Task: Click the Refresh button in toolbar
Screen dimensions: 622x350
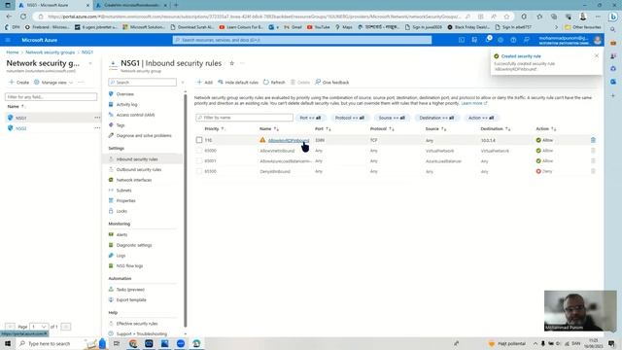Action: pyautogui.click(x=274, y=82)
